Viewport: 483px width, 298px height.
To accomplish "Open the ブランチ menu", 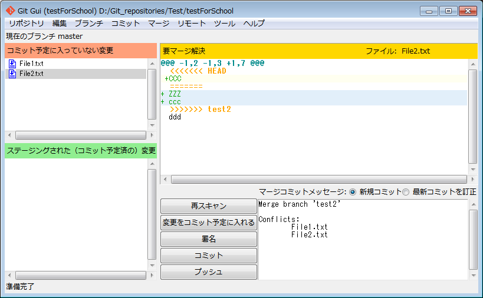I will point(88,24).
